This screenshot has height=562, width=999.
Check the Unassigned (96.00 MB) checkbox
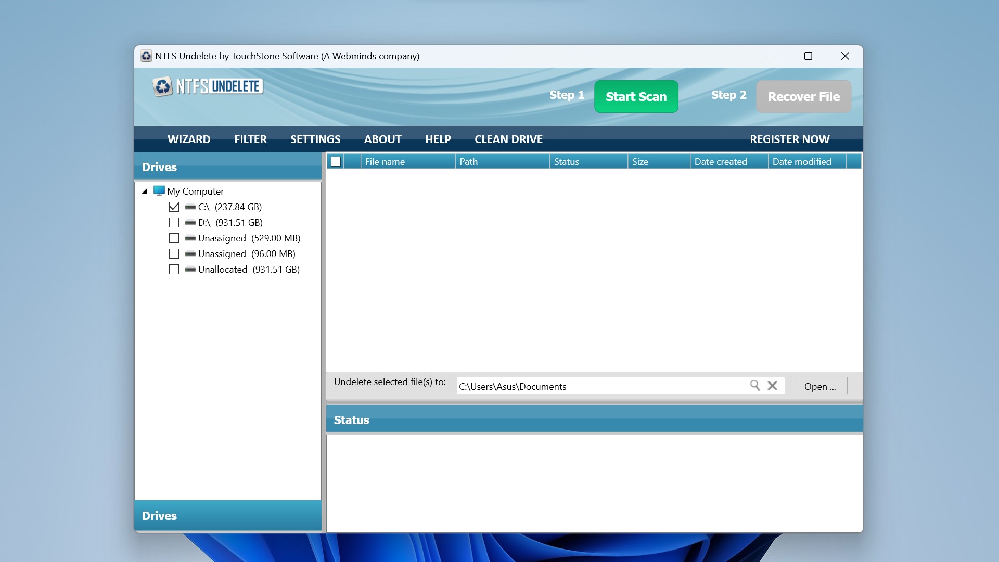tap(174, 254)
